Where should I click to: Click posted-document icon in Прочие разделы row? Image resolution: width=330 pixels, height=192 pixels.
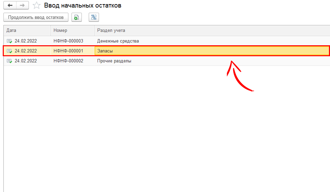click(9, 61)
